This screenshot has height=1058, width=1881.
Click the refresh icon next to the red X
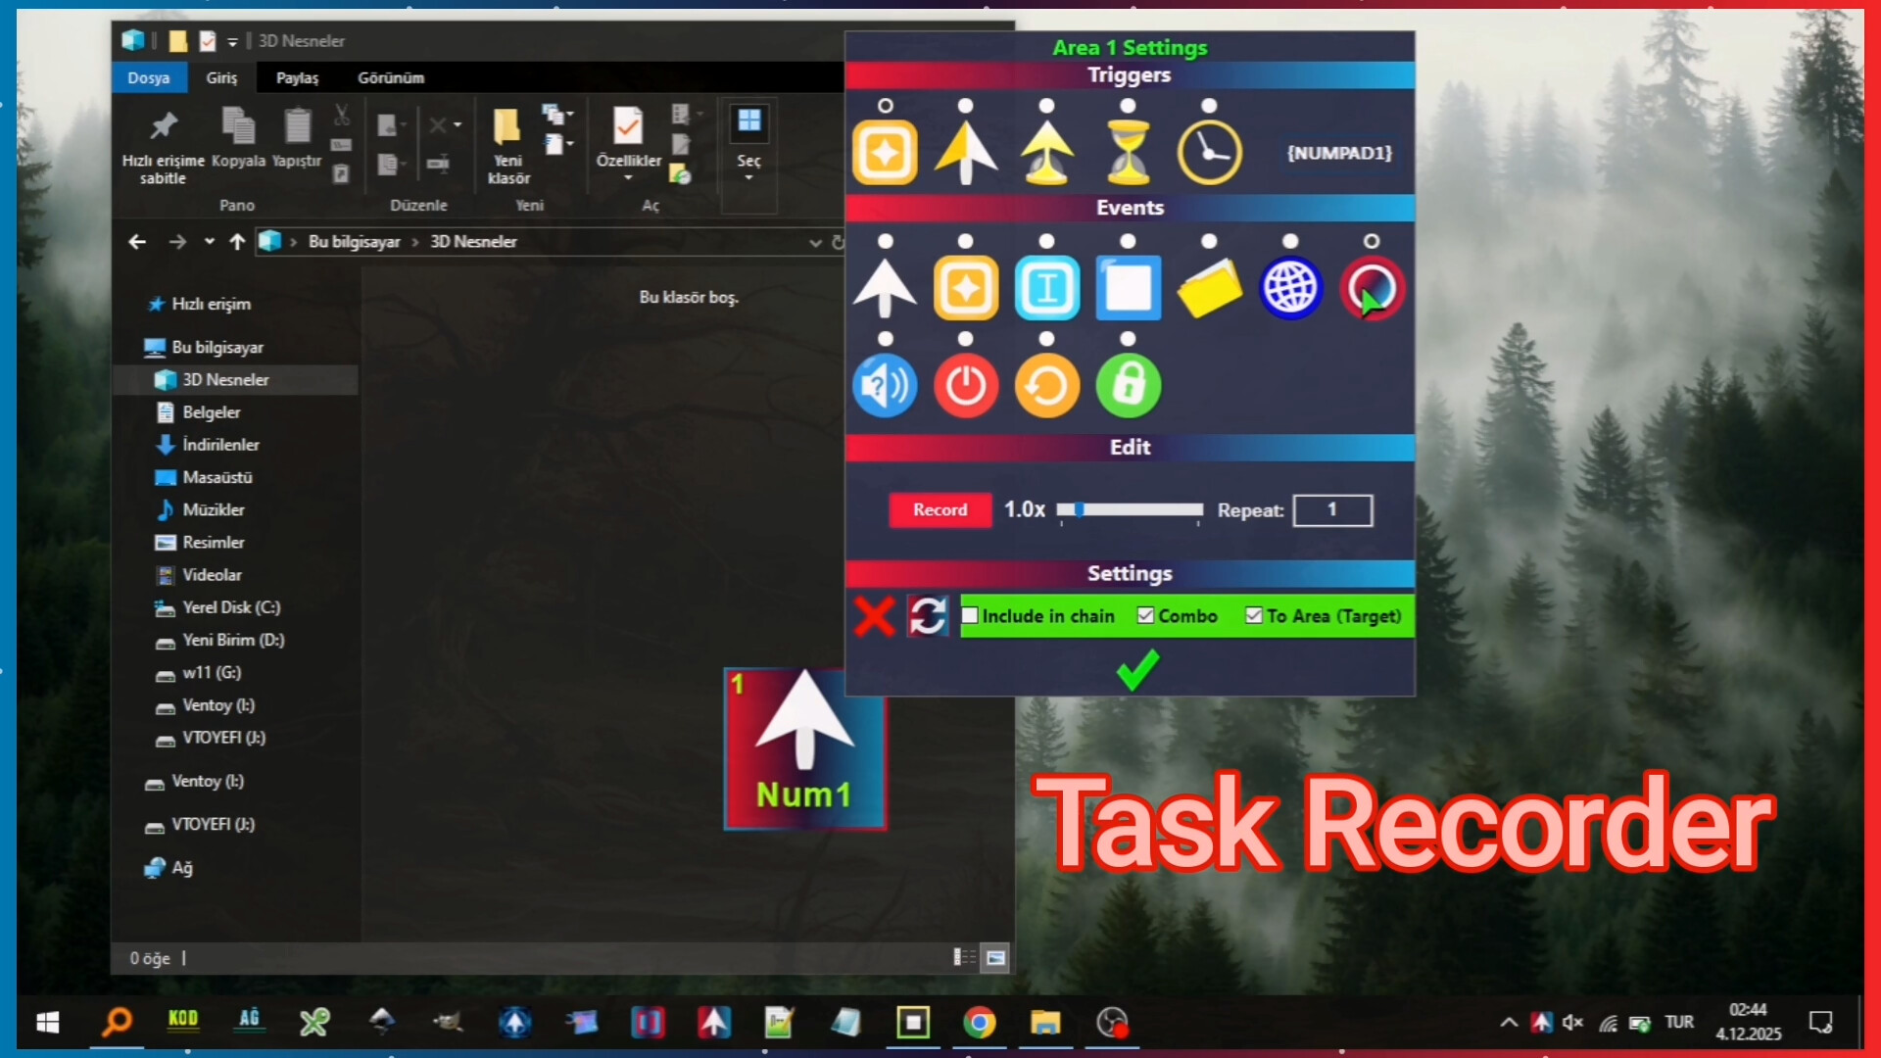click(927, 616)
